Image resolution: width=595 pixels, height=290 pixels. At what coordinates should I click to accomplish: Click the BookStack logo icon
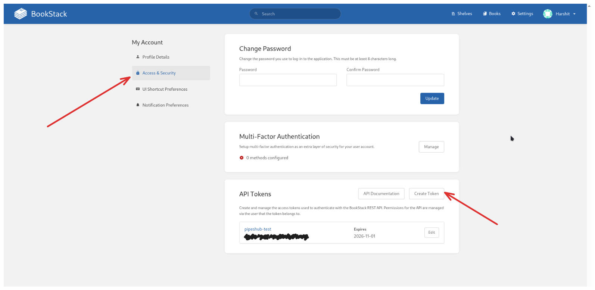(x=21, y=14)
